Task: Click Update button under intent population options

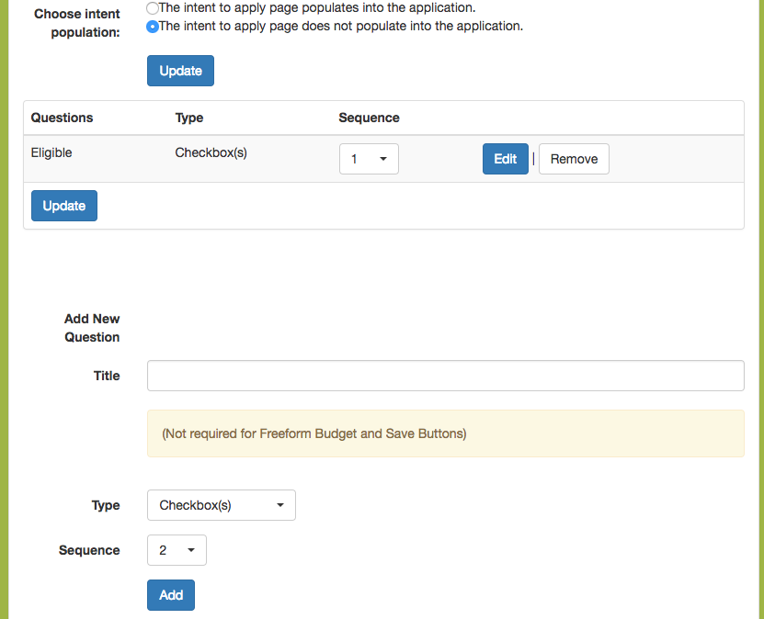Action: tap(180, 71)
